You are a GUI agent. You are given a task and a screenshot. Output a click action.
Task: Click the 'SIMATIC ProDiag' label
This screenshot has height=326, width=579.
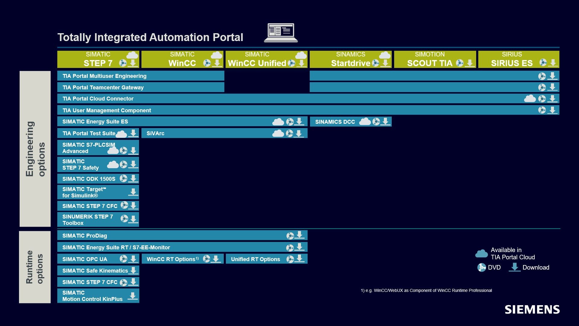[x=85, y=236]
